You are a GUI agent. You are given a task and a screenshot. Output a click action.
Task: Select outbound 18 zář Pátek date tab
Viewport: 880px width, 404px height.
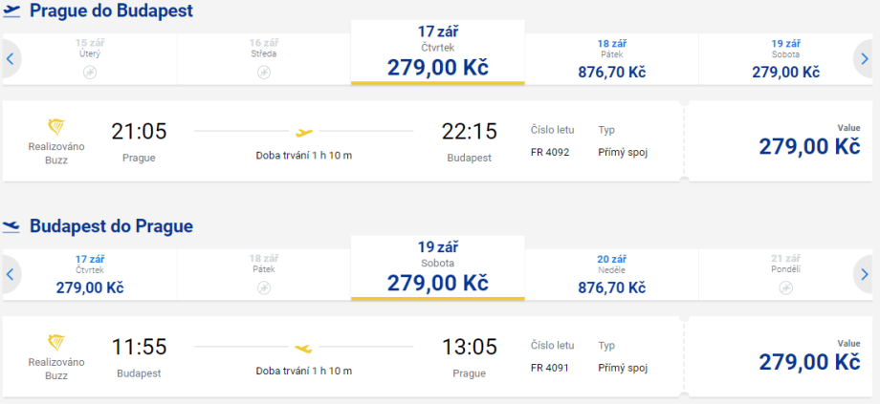coord(612,59)
